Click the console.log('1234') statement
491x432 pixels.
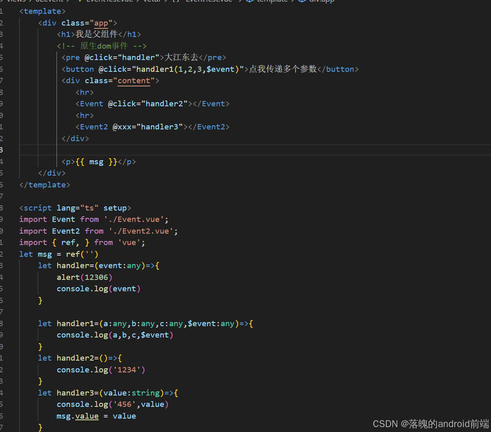pos(101,370)
